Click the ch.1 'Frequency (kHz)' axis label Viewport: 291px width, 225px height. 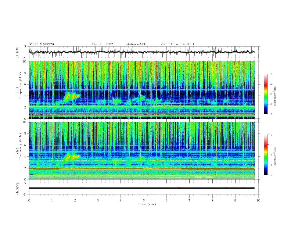coord(20,86)
